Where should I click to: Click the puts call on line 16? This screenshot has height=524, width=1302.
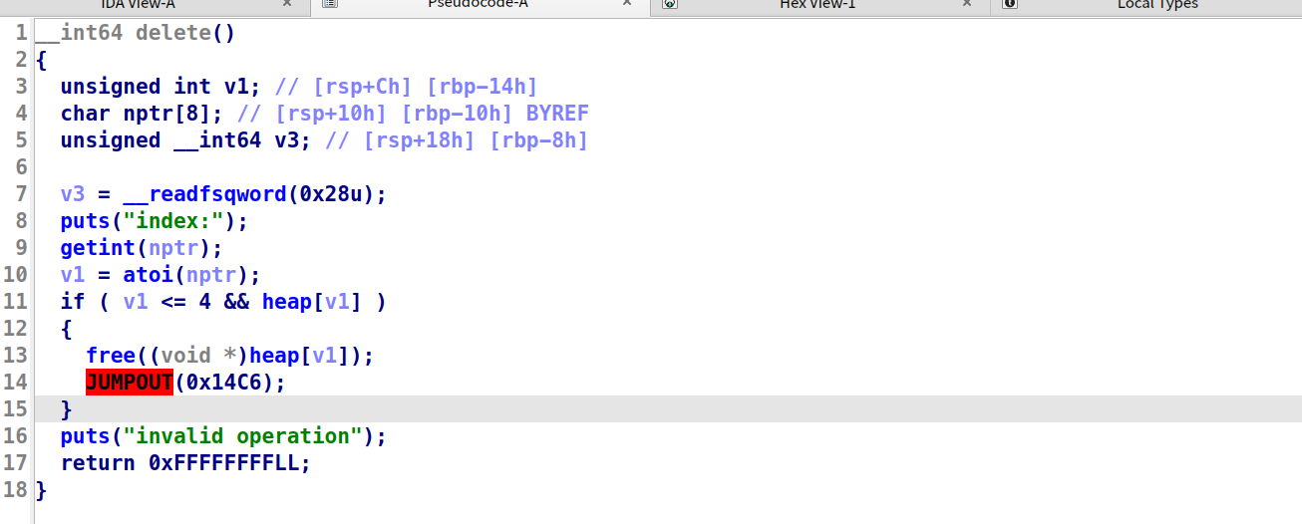click(85, 436)
